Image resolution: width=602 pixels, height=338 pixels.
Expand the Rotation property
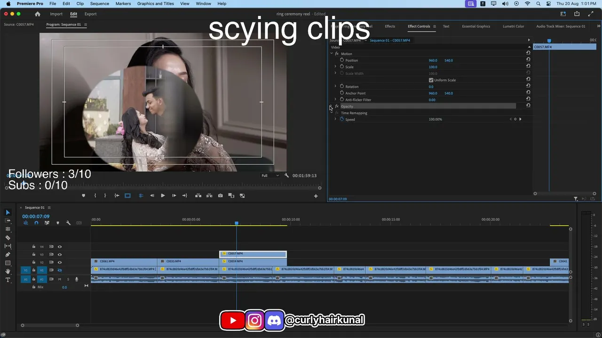(335, 86)
